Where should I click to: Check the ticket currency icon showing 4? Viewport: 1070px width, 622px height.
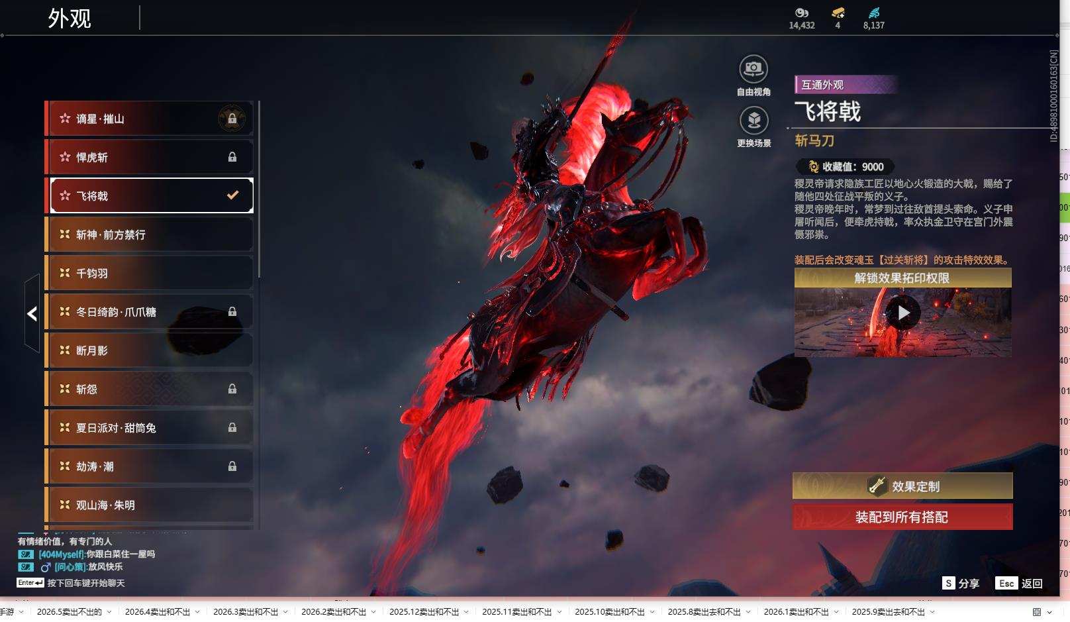pyautogui.click(x=838, y=13)
